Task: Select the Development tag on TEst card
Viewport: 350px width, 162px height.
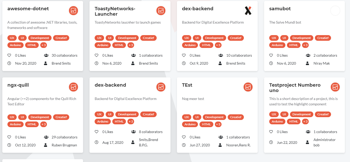Action: (x=214, y=117)
